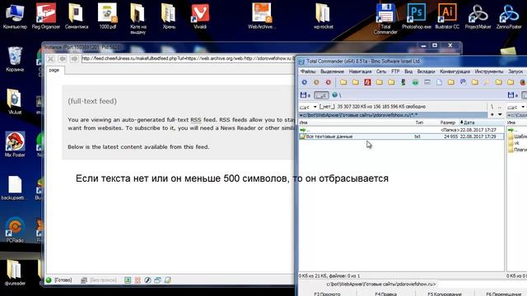Open the Навигация menu in Total Commander
The image size is (527, 296).
360,72
